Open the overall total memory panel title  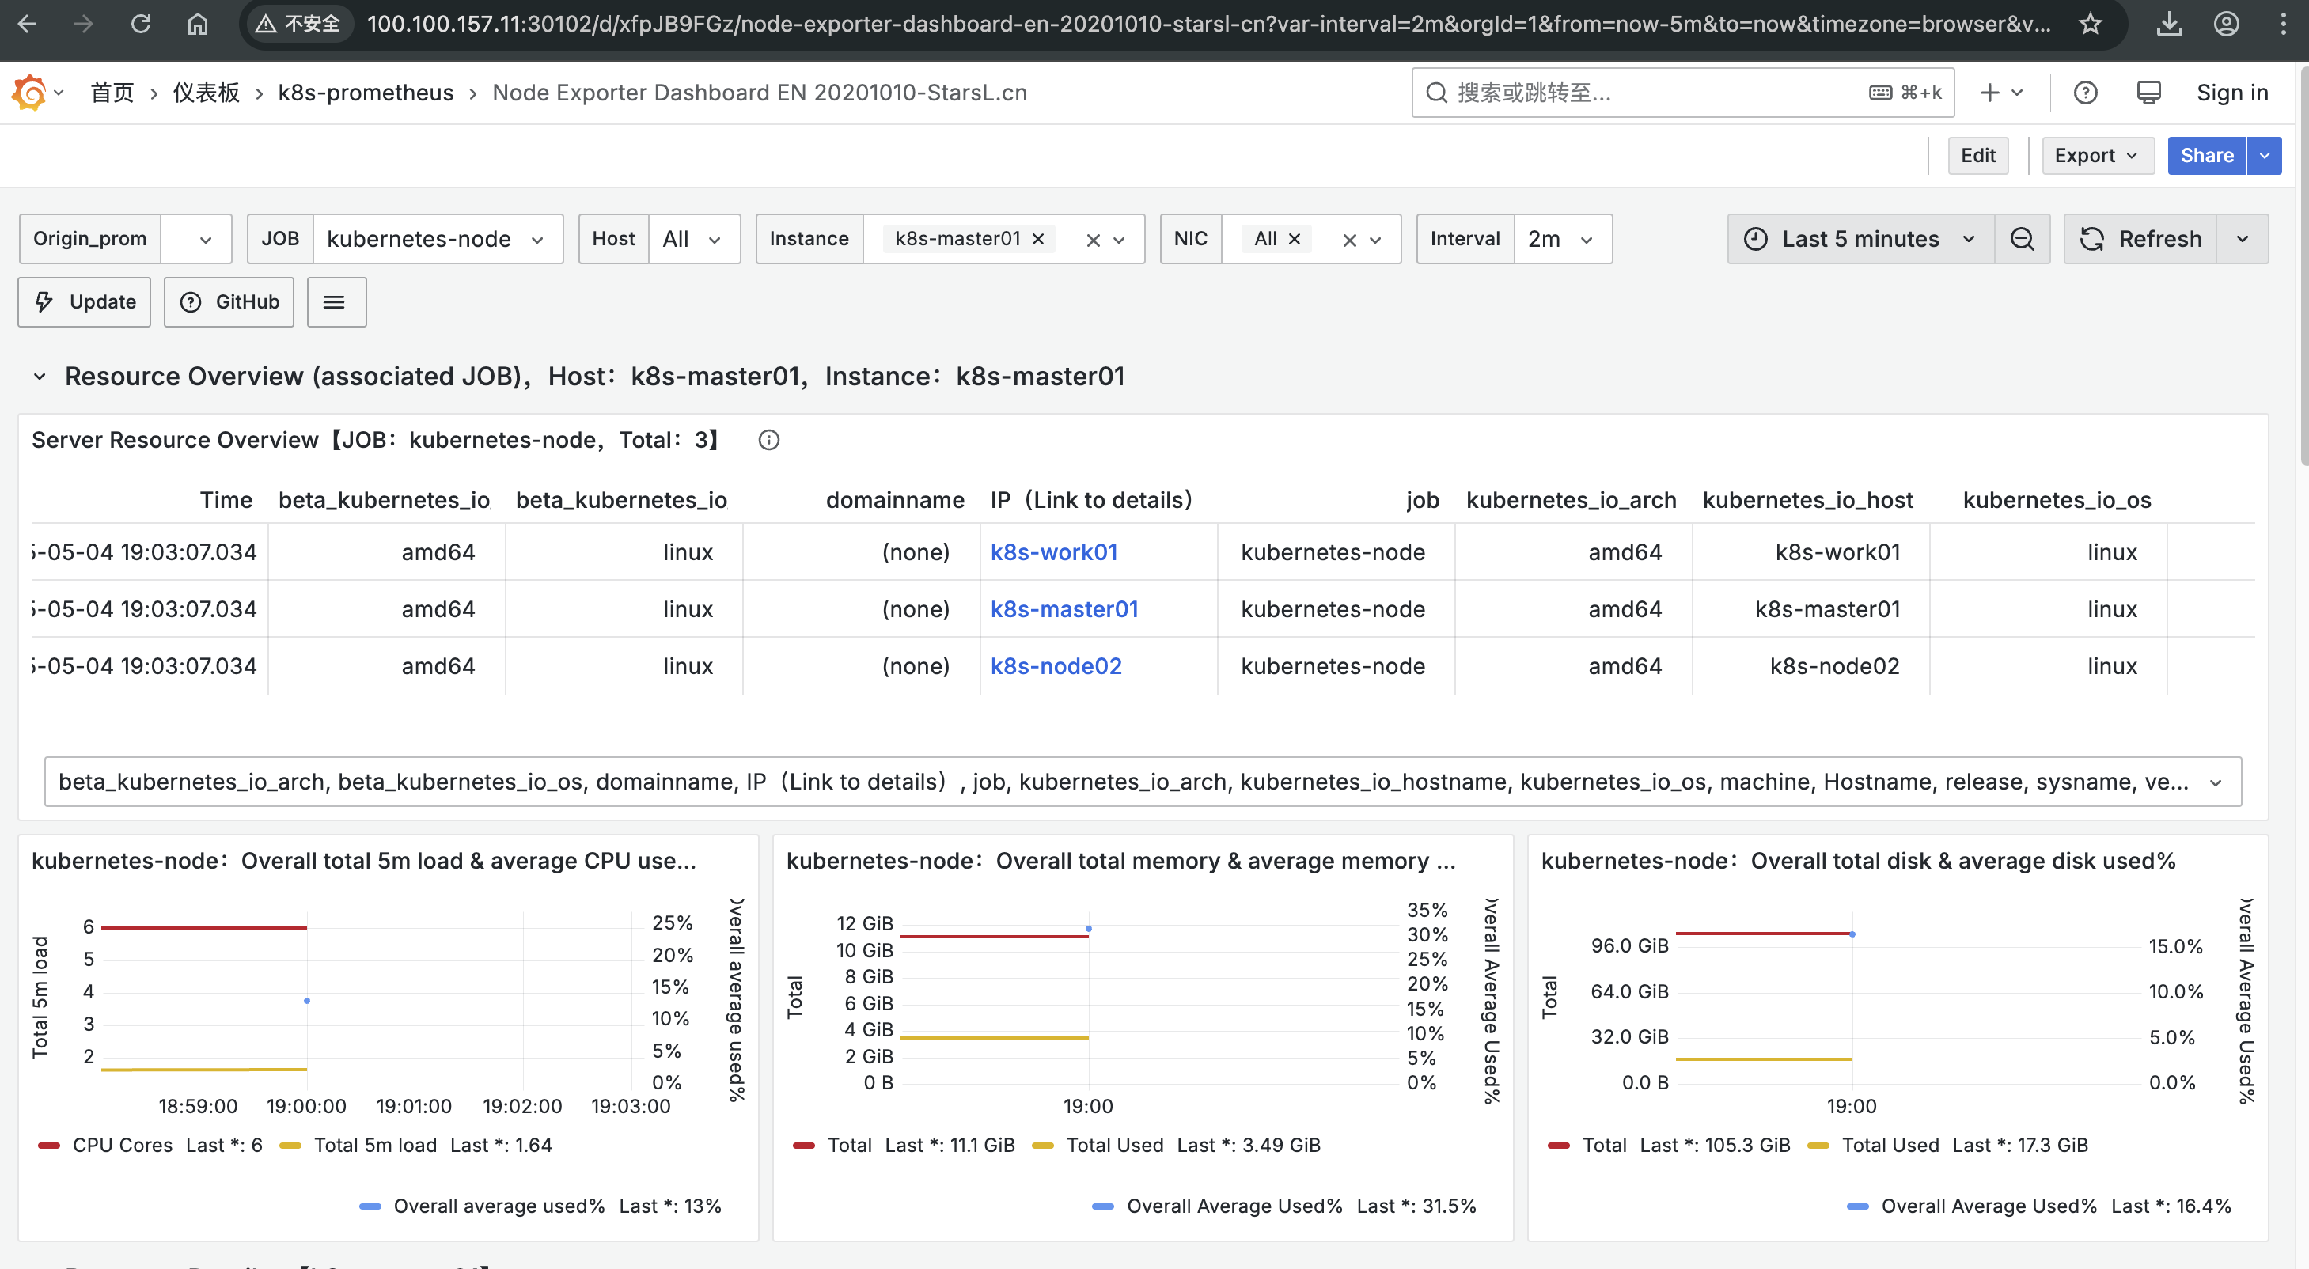tap(1120, 862)
